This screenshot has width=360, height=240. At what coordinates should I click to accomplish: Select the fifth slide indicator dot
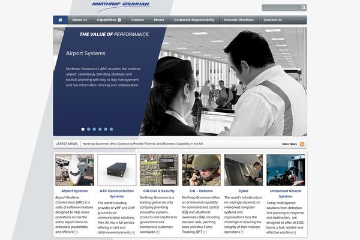(x=106, y=130)
